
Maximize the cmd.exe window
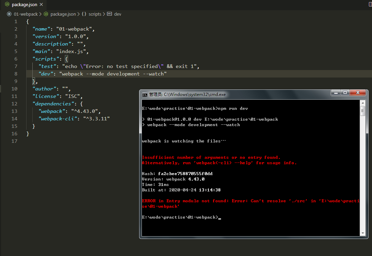tap(345, 93)
